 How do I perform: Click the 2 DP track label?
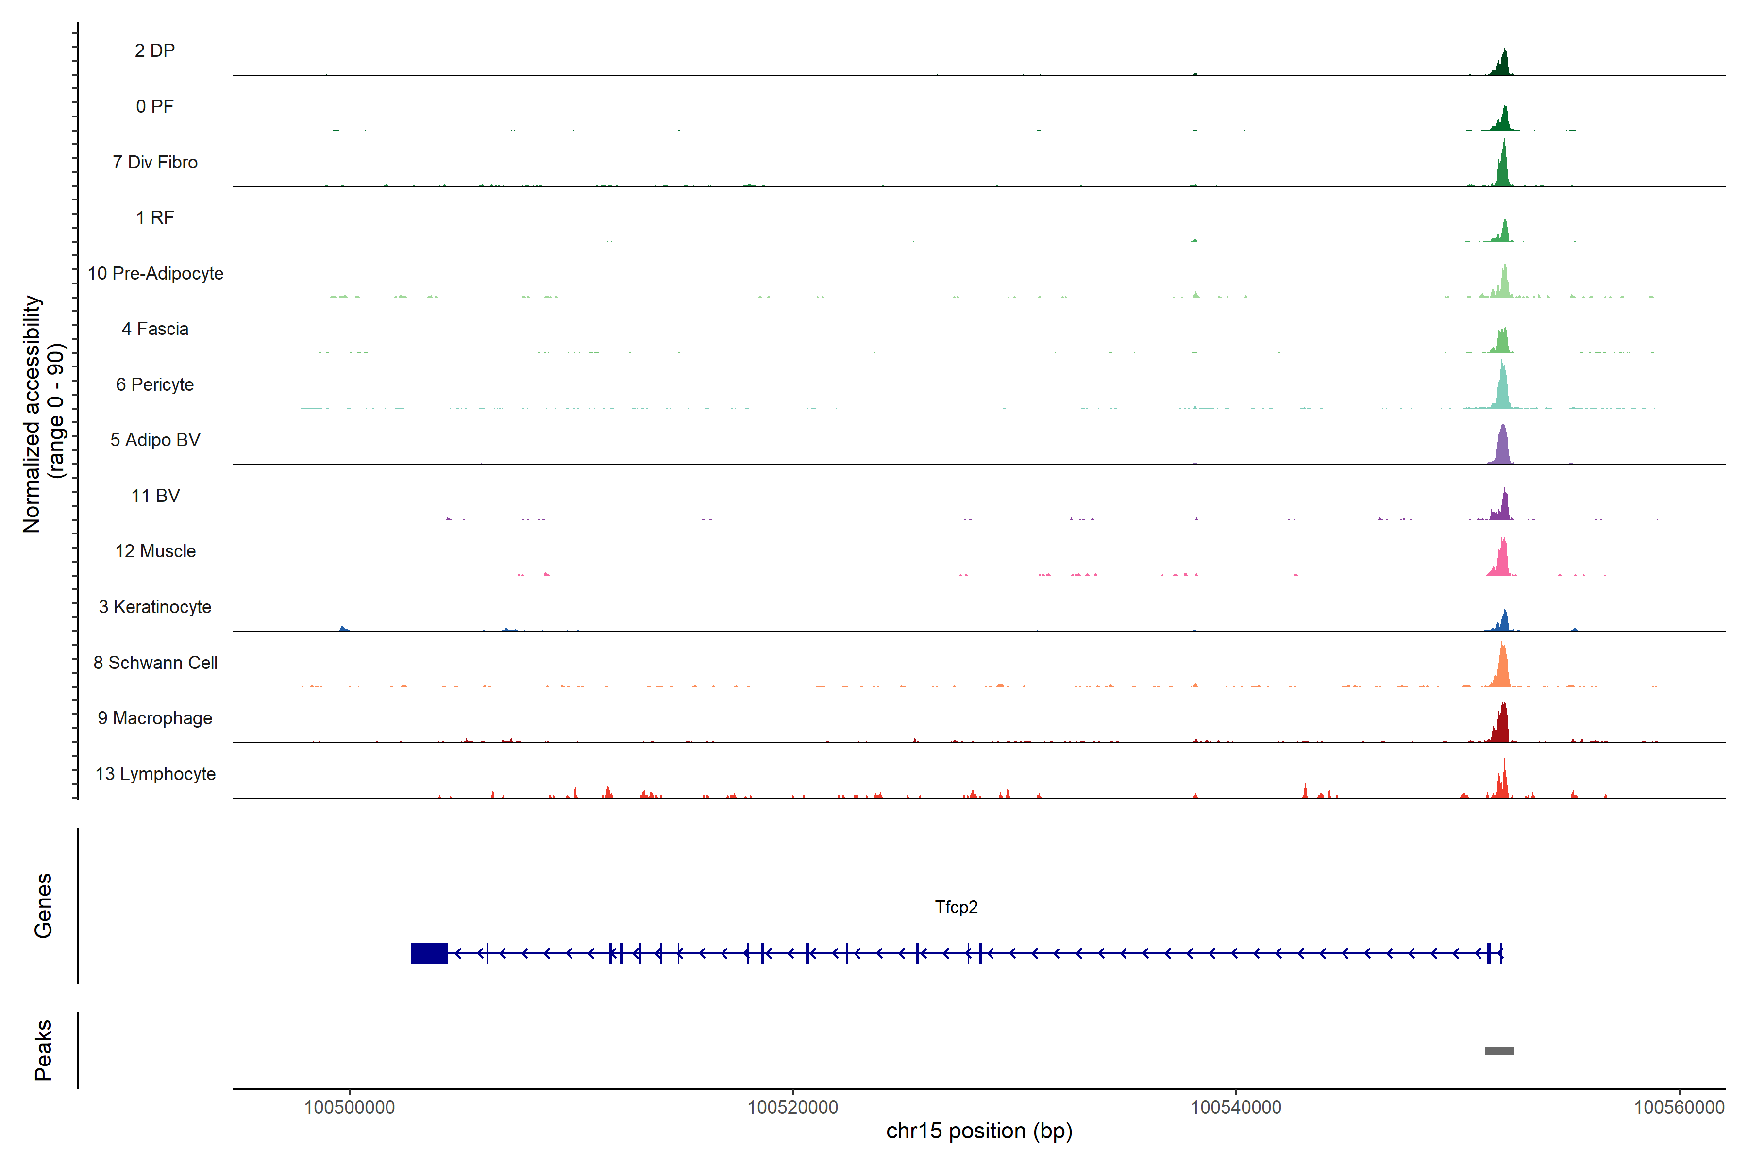pyautogui.click(x=154, y=50)
